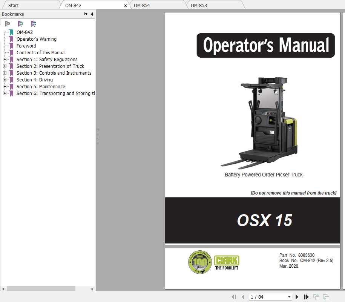The height and width of the screenshot is (302, 345).
Task: Open the Operator's Warning bookmark
Action: [37, 39]
